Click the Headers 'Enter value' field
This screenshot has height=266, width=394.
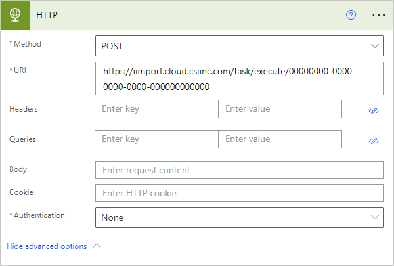click(280, 109)
